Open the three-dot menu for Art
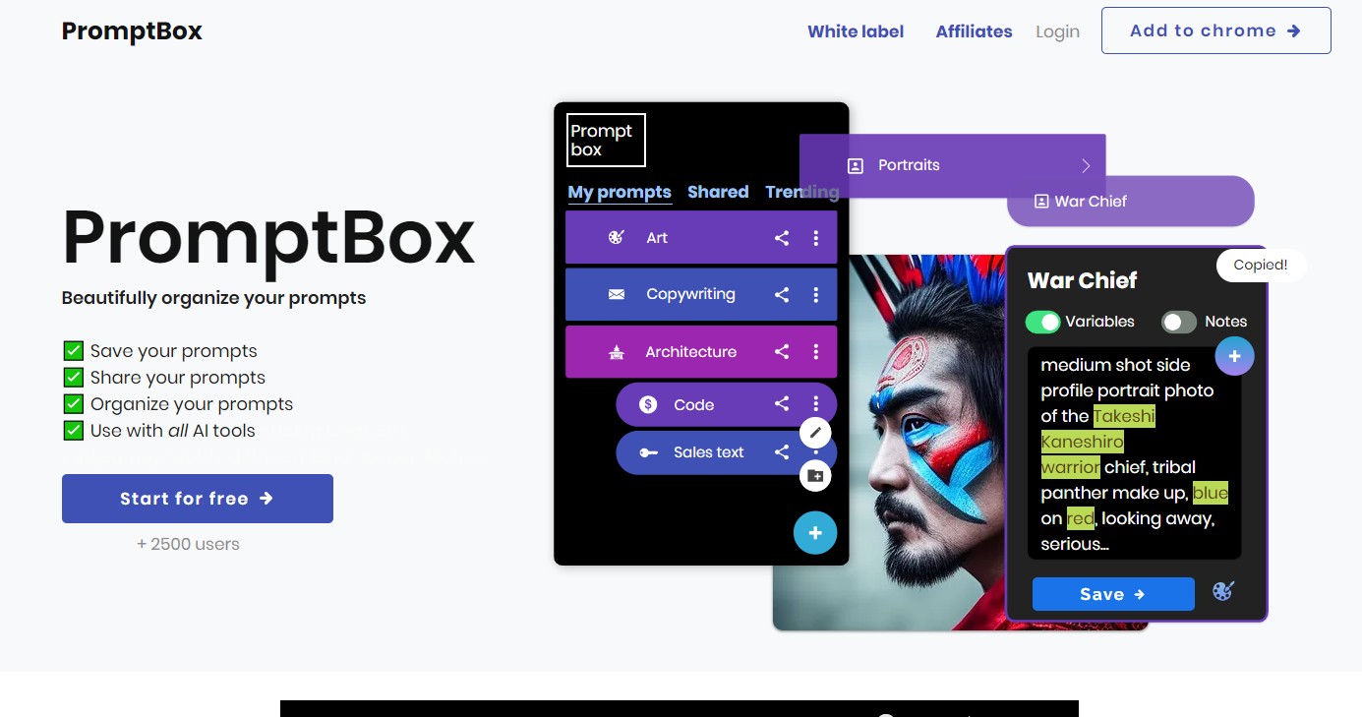This screenshot has height=717, width=1362. tap(815, 237)
